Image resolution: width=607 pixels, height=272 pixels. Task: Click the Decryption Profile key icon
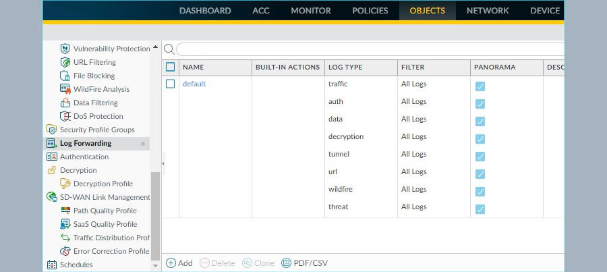pos(65,184)
